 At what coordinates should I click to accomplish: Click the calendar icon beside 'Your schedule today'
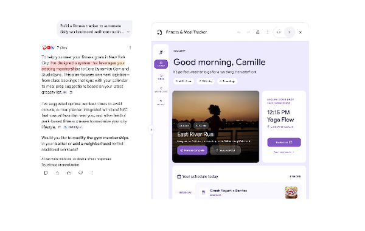(179, 176)
